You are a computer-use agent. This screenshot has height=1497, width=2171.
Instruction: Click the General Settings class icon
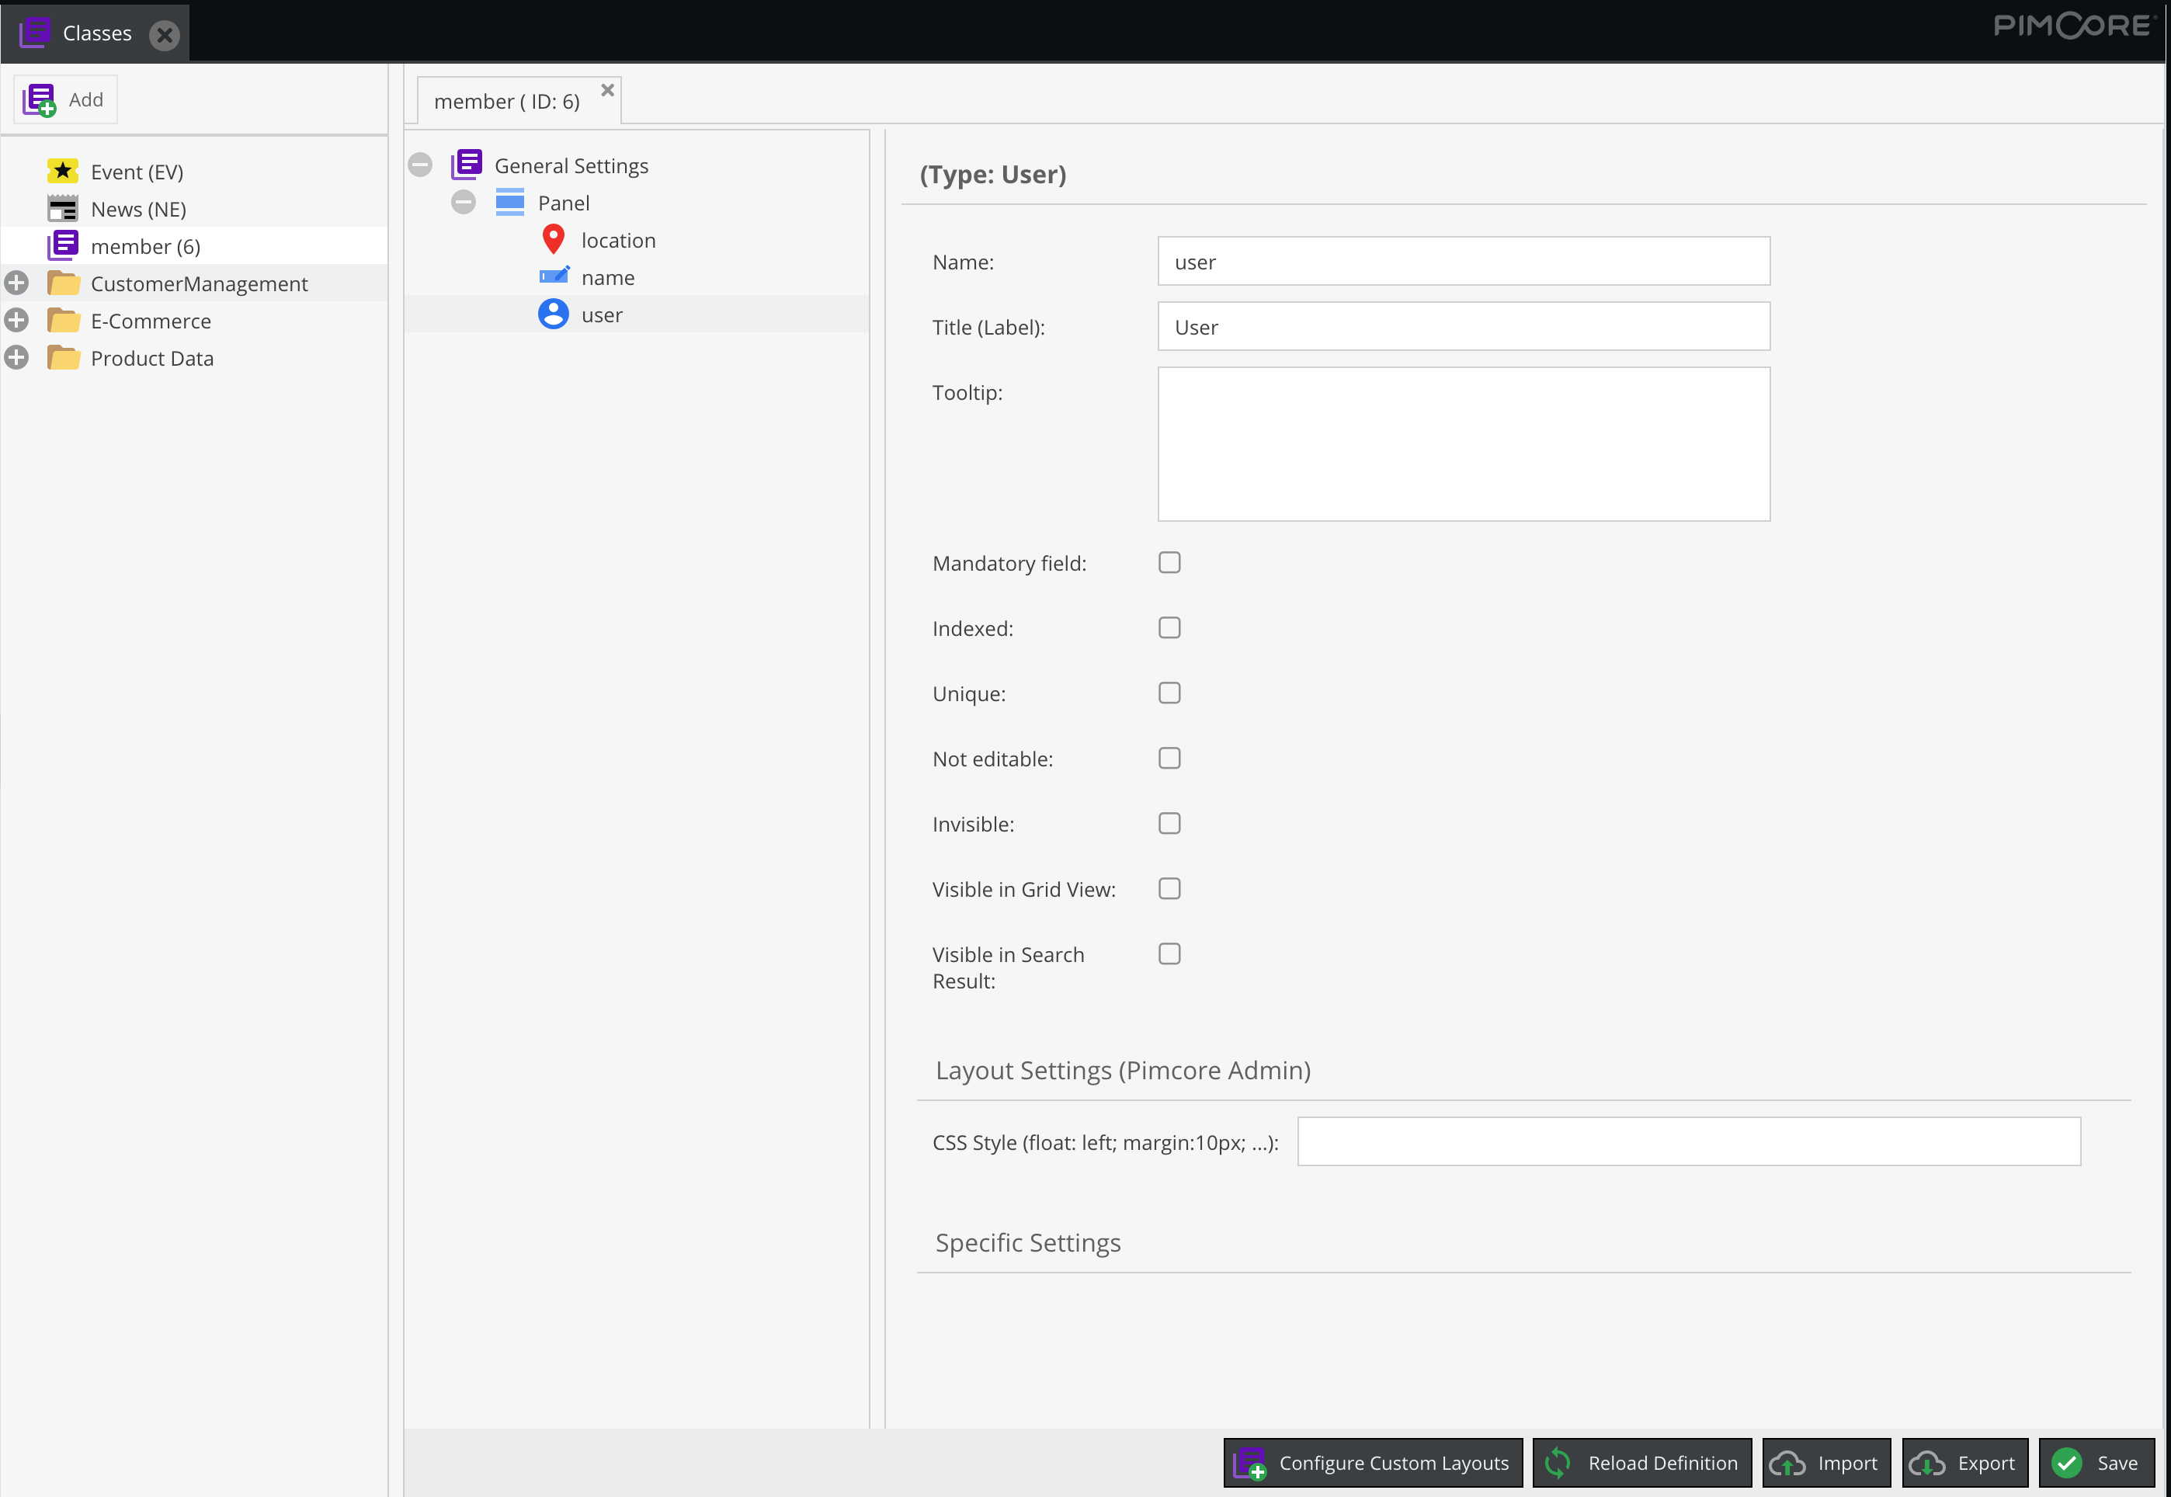click(467, 164)
